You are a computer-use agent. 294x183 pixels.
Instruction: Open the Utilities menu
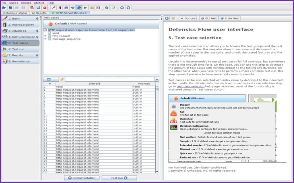coord(39,3)
